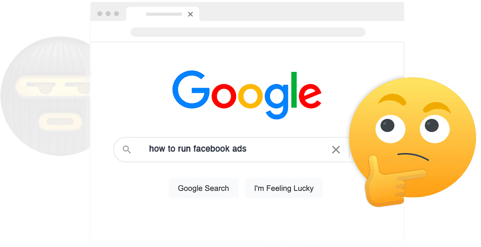Click the third gray window dot
481x247 pixels.
[116, 14]
